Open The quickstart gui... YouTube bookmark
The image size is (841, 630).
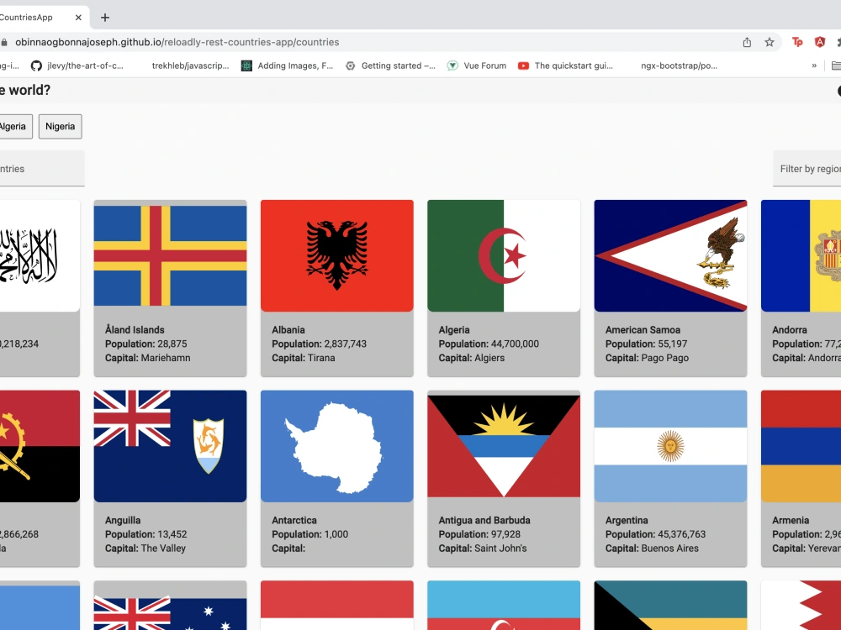565,66
